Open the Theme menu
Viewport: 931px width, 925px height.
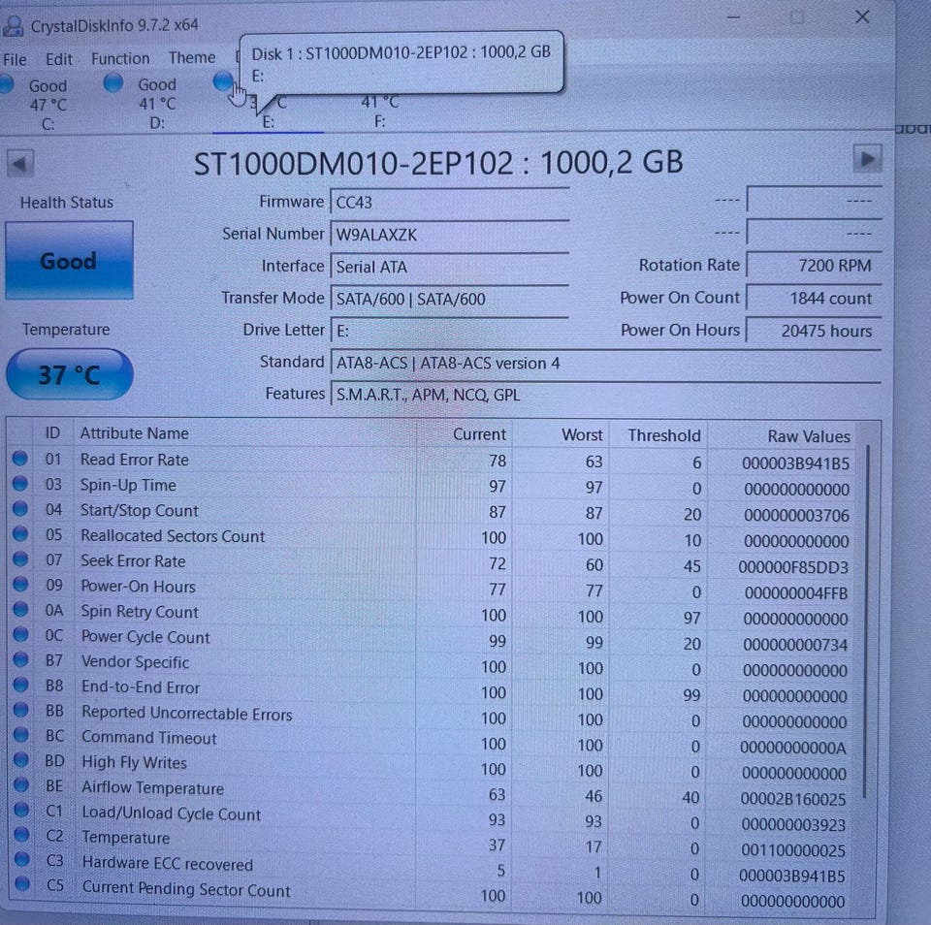[x=192, y=57]
